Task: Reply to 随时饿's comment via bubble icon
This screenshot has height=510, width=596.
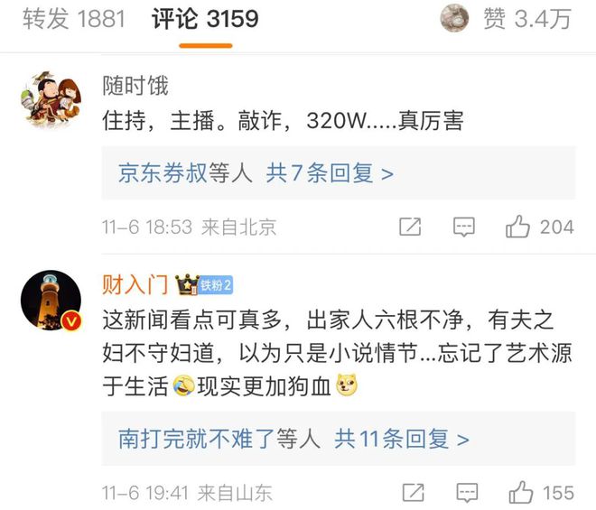Action: pyautogui.click(x=464, y=227)
